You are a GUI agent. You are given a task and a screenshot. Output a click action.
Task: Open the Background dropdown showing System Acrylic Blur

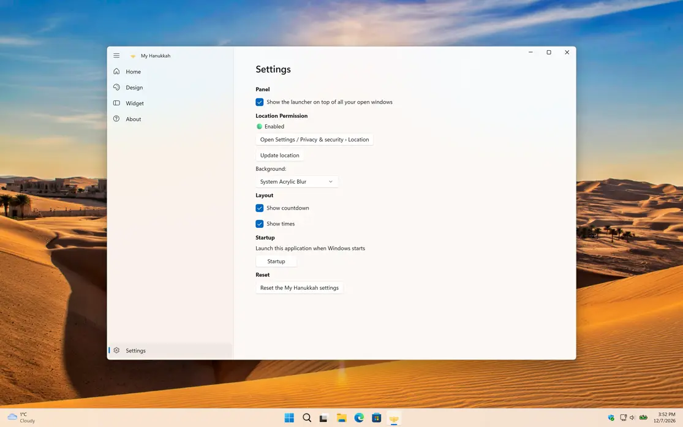[x=296, y=181]
